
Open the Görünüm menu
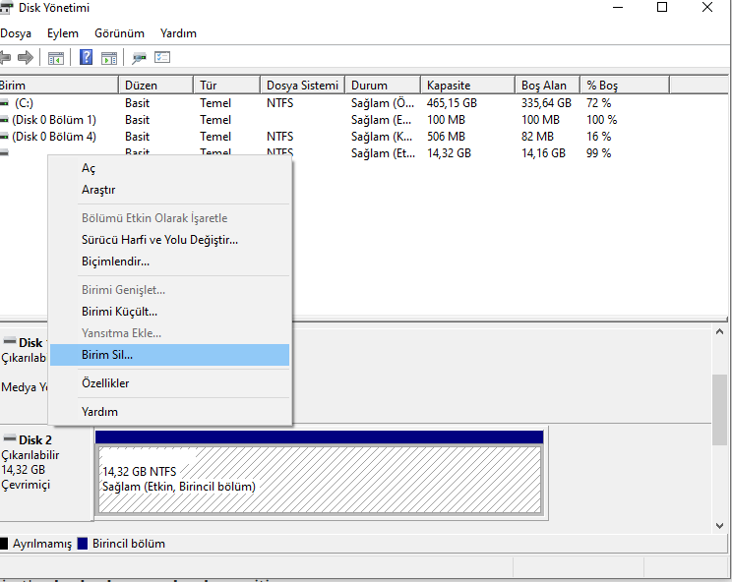[x=119, y=32]
